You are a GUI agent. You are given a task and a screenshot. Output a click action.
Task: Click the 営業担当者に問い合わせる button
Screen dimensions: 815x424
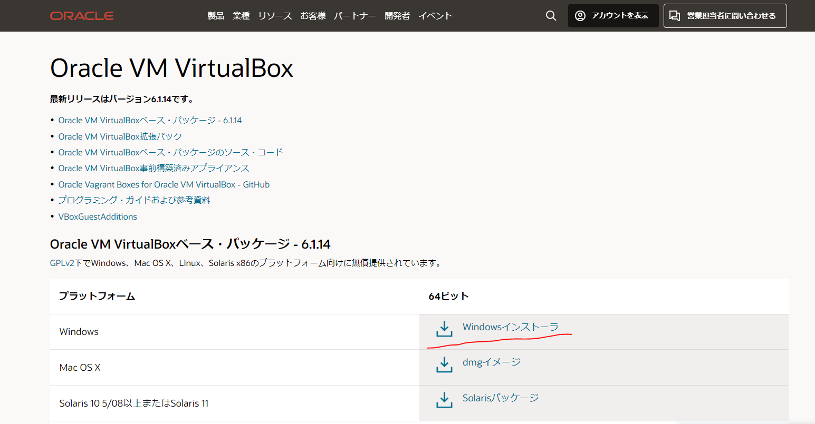pyautogui.click(x=725, y=16)
